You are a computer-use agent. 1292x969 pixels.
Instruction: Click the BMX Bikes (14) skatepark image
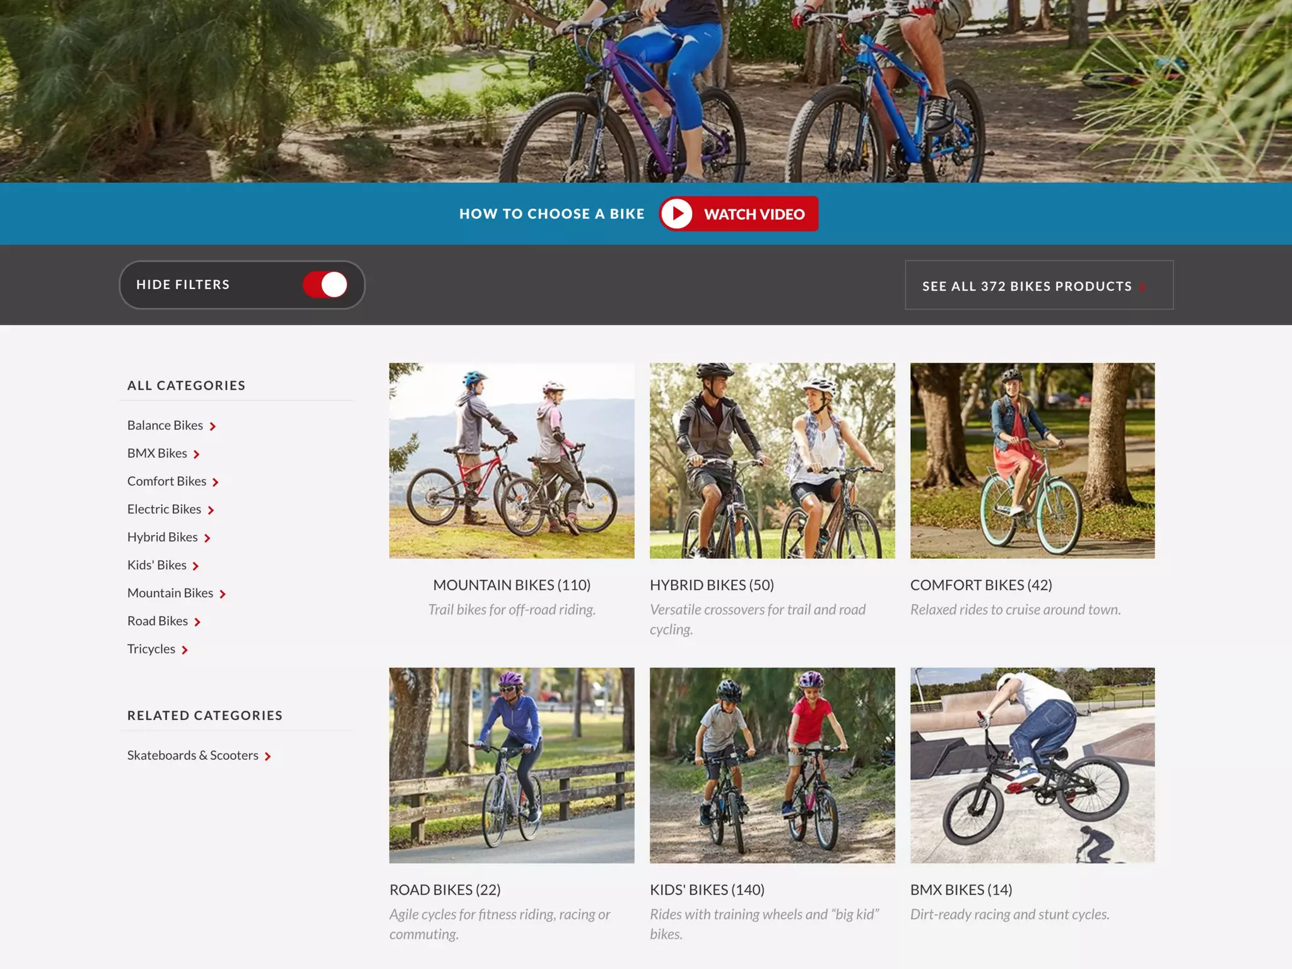pos(1032,765)
